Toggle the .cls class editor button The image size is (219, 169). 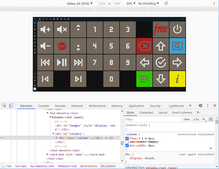coord(196,119)
